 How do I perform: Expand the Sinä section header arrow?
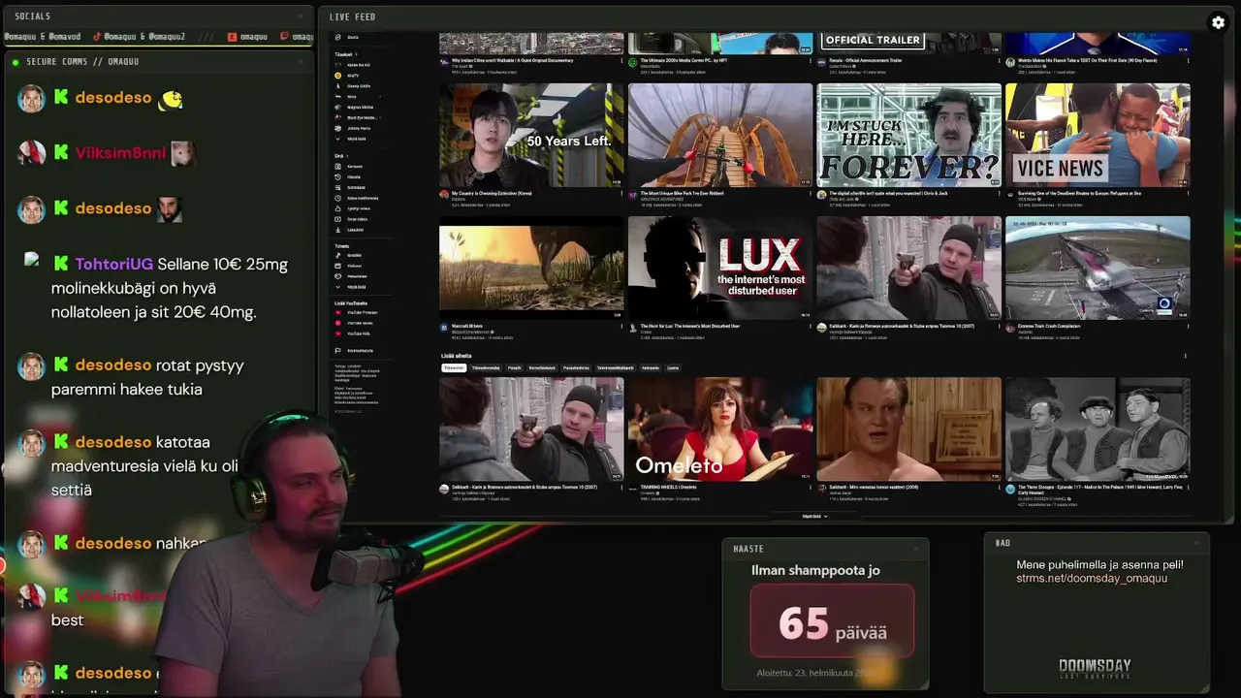click(x=347, y=155)
